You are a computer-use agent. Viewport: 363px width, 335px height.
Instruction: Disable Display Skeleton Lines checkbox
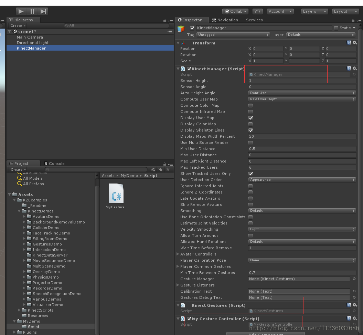pos(250,130)
